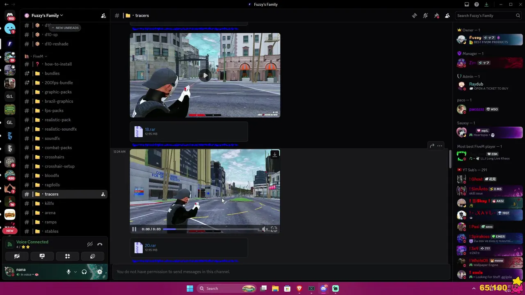Open the Help question mark icon
This screenshot has height=295, width=525.
(x=477, y=5)
